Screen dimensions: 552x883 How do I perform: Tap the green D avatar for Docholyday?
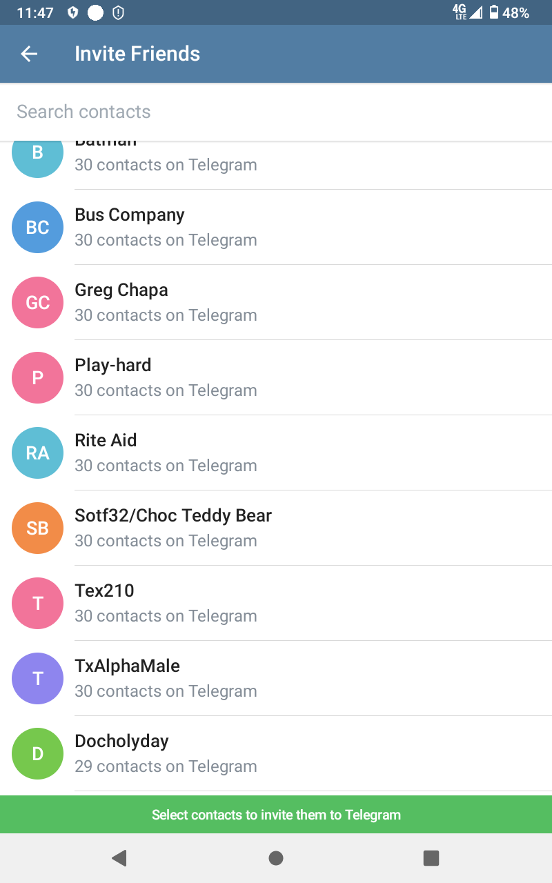[x=38, y=753]
